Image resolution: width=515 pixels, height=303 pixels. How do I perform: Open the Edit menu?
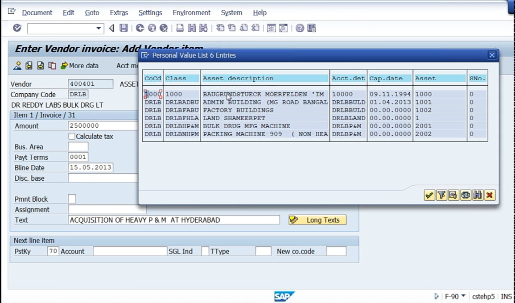(68, 13)
